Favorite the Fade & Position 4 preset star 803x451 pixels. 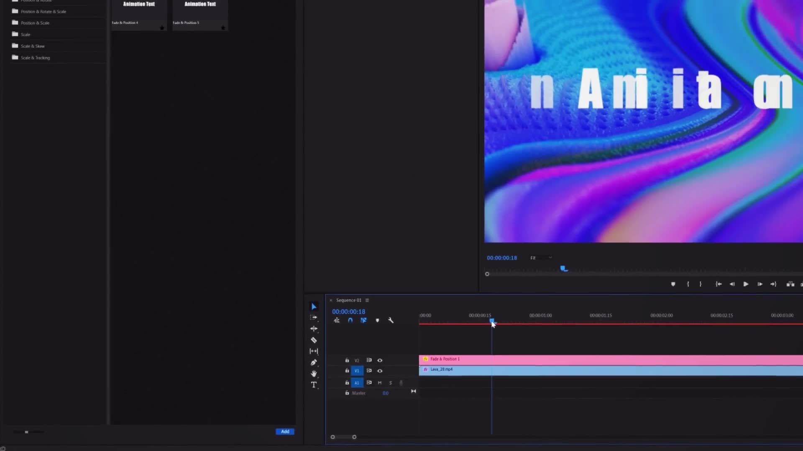162,28
